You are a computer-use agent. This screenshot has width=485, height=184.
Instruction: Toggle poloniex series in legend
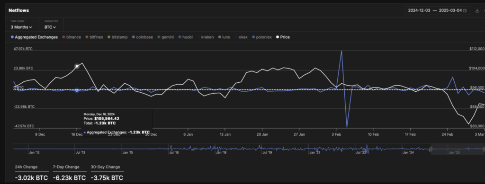point(261,37)
